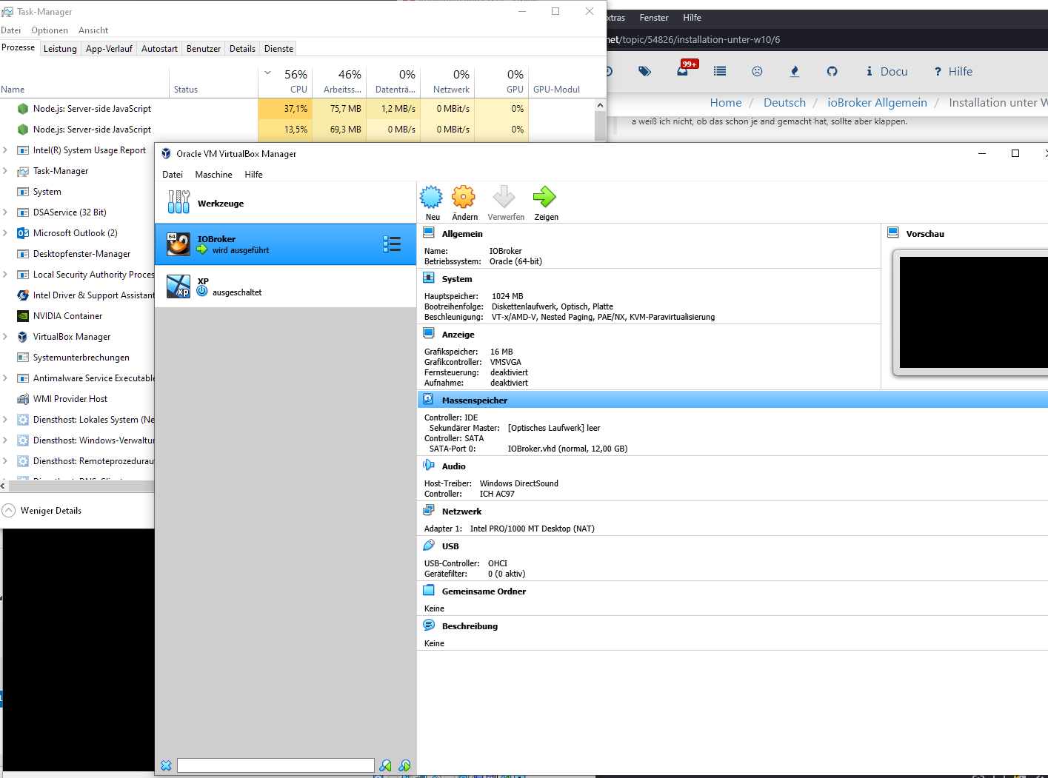Expand the Intel(R) System Usage Report process
Screen dimensions: 1048x778
tap(5, 150)
